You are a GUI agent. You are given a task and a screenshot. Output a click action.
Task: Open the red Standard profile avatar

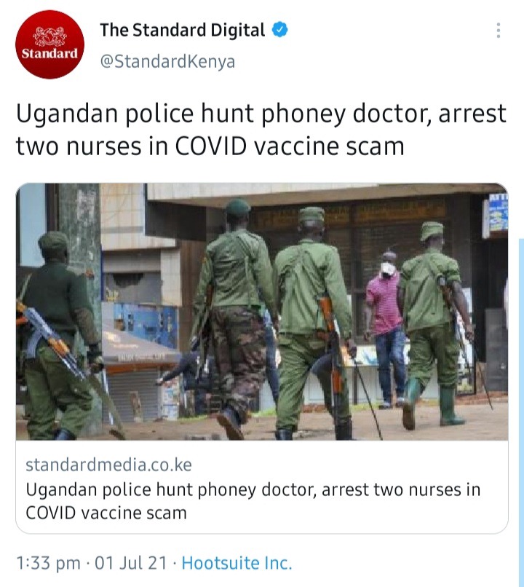tap(49, 44)
